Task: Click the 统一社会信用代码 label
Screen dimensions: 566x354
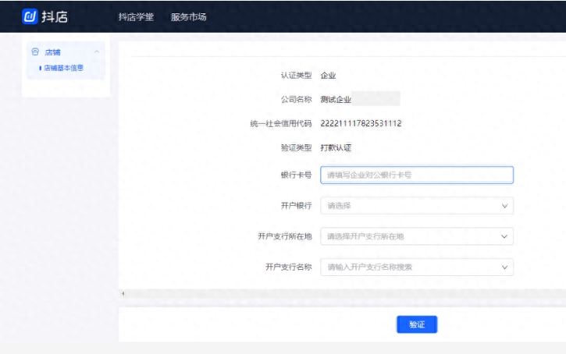Action: 281,124
